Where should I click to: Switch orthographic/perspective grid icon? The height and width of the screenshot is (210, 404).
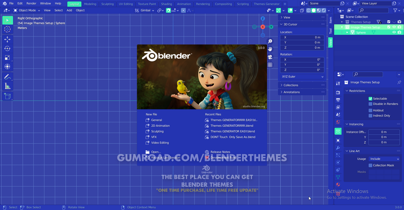coord(270,65)
